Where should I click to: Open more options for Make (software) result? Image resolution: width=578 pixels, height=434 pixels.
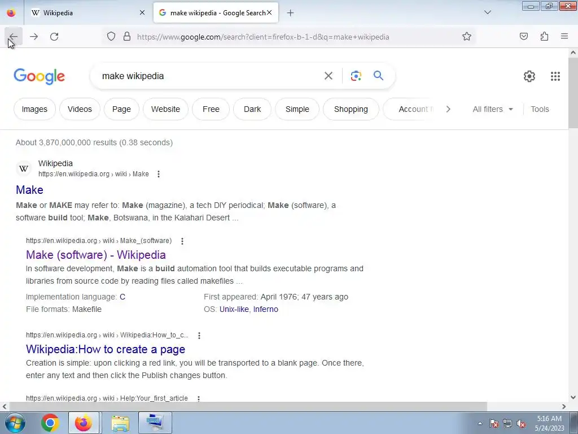click(x=182, y=241)
